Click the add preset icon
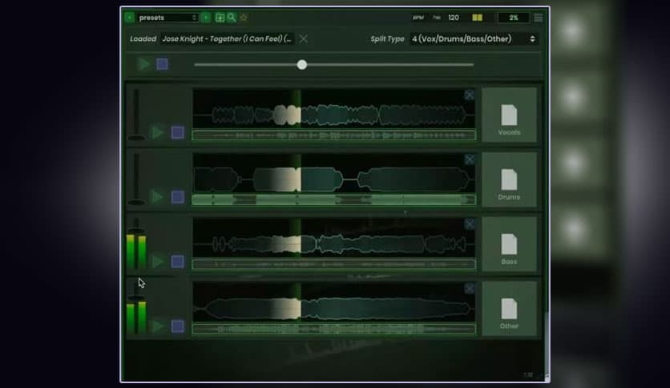 [x=220, y=18]
